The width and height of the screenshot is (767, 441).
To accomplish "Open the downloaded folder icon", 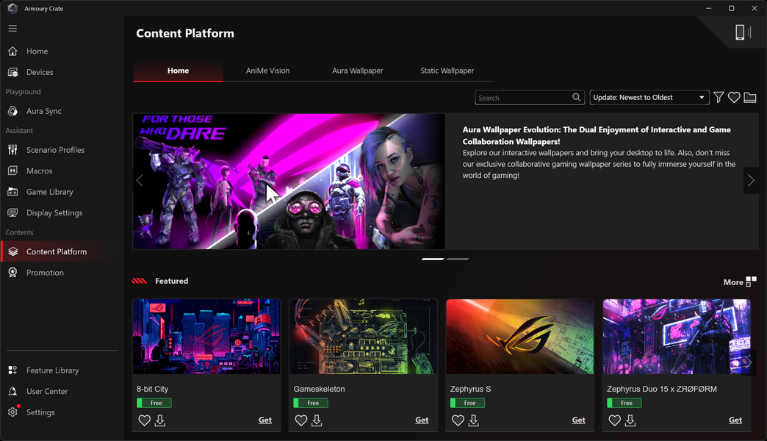I will point(750,98).
